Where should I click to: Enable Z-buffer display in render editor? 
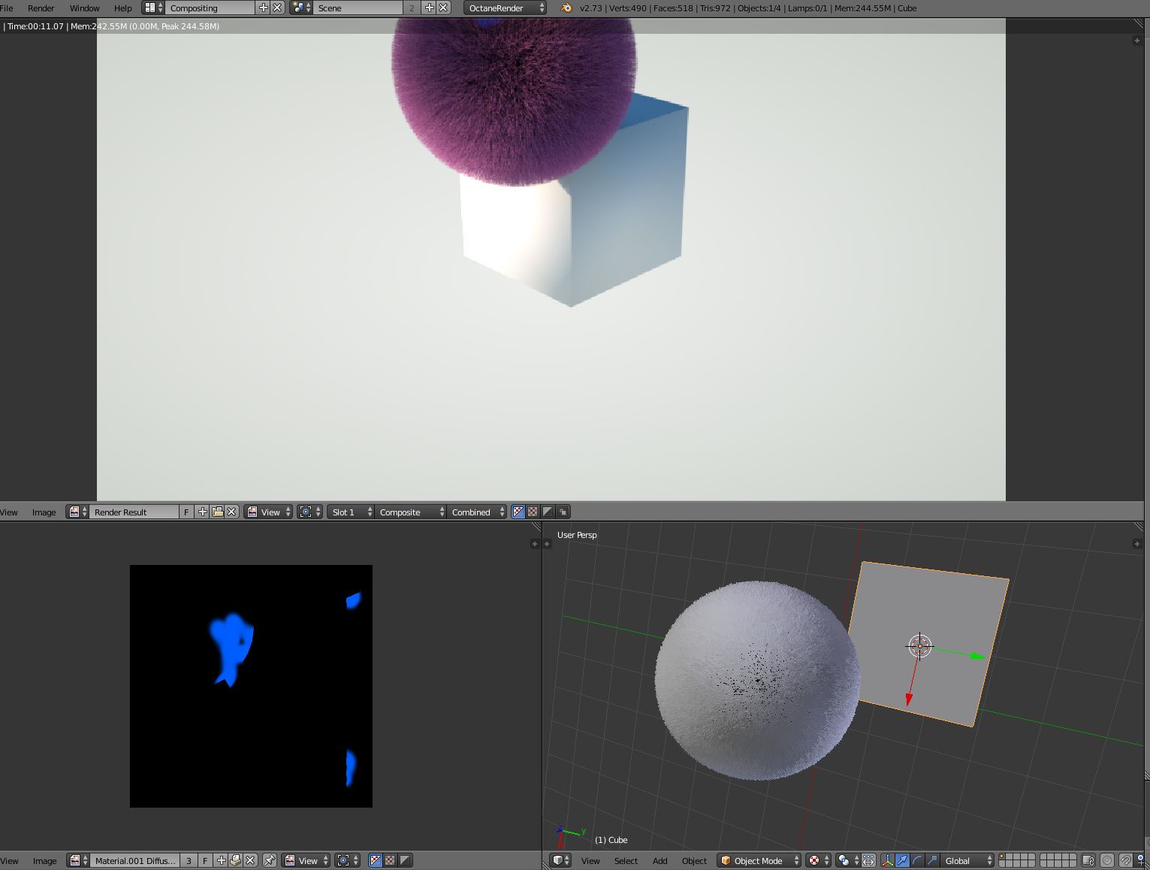click(x=563, y=512)
